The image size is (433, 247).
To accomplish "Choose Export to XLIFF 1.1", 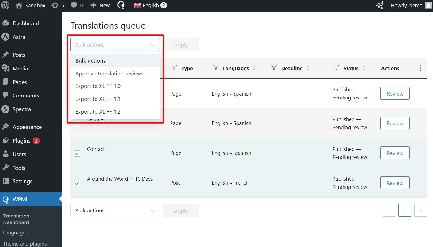I will (115, 99).
